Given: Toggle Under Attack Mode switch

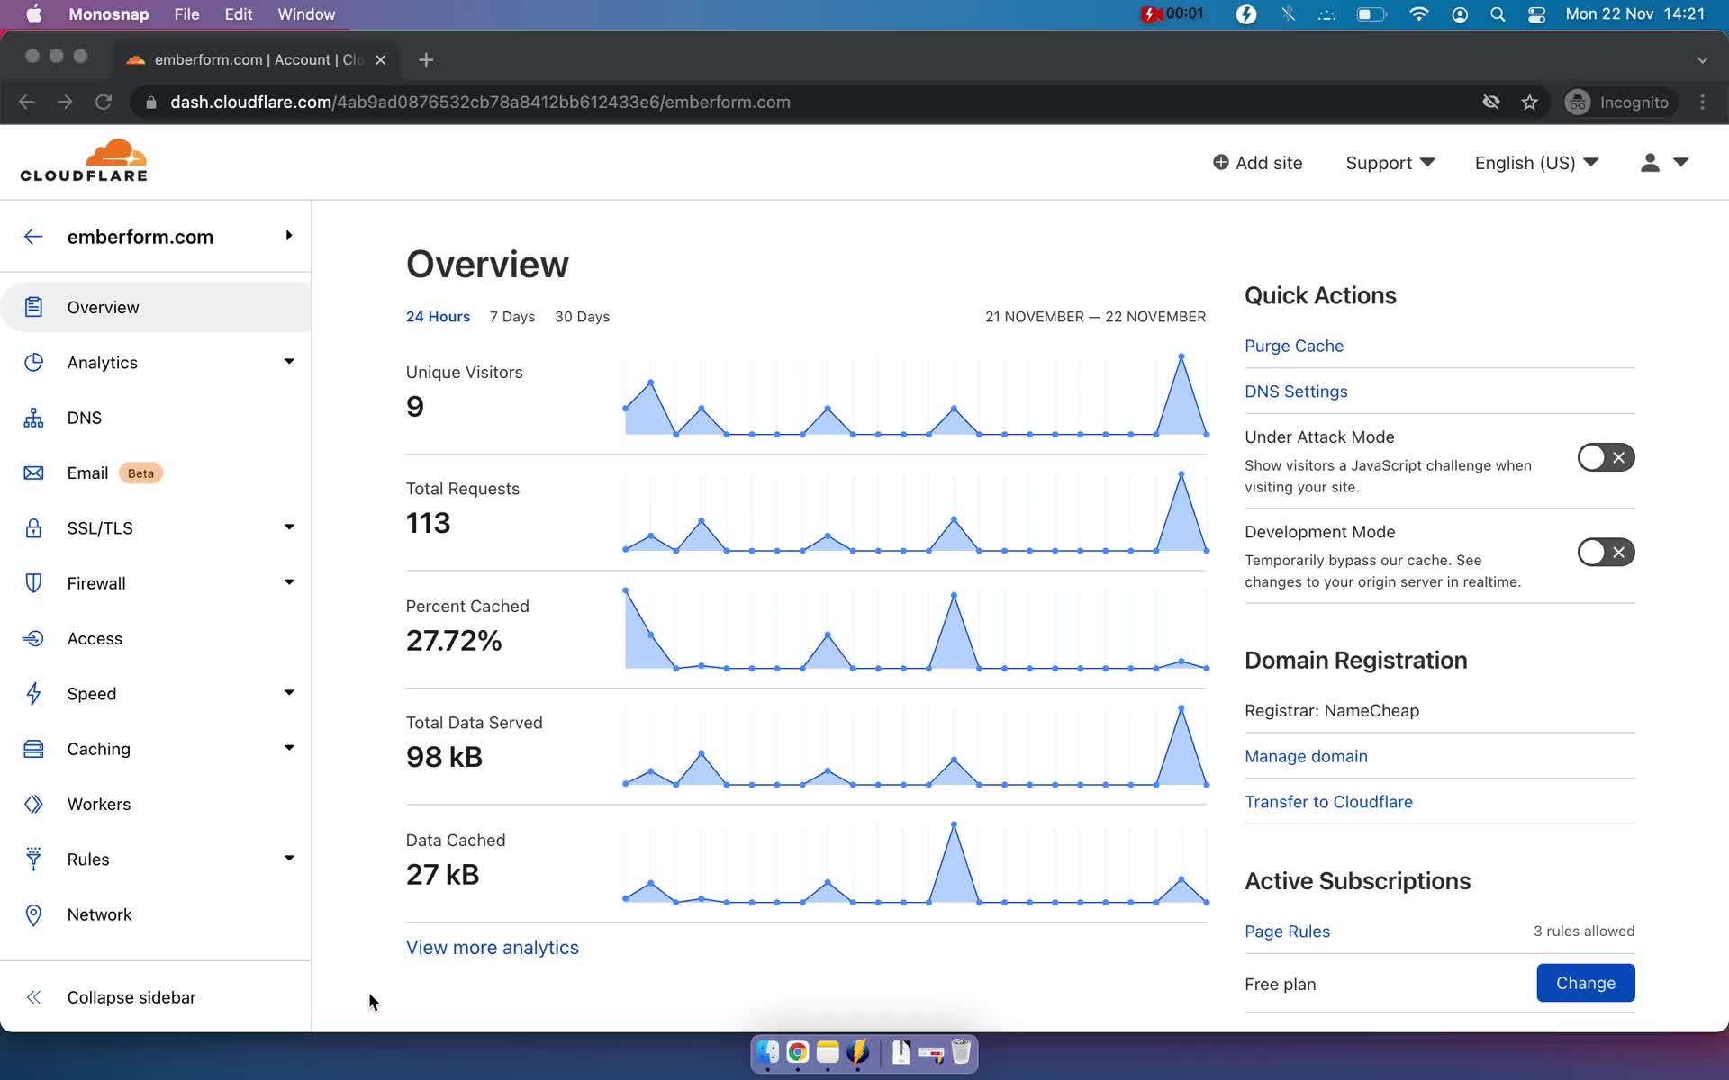Looking at the screenshot, I should click(x=1606, y=457).
